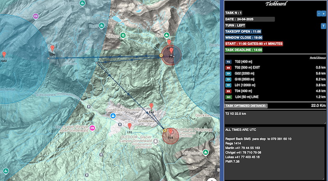
Task: Click the TASK OPTIMIZED DISTANCE label
Action: (246, 106)
